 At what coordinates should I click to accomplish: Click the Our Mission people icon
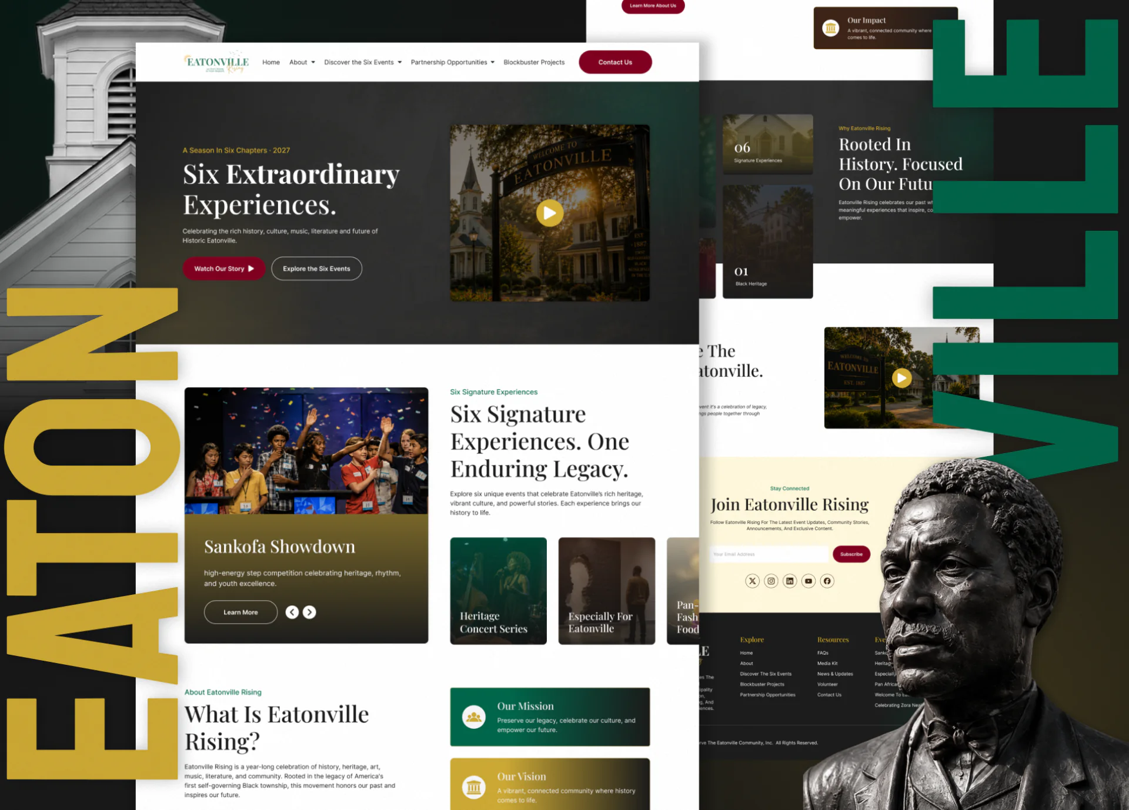tap(473, 717)
